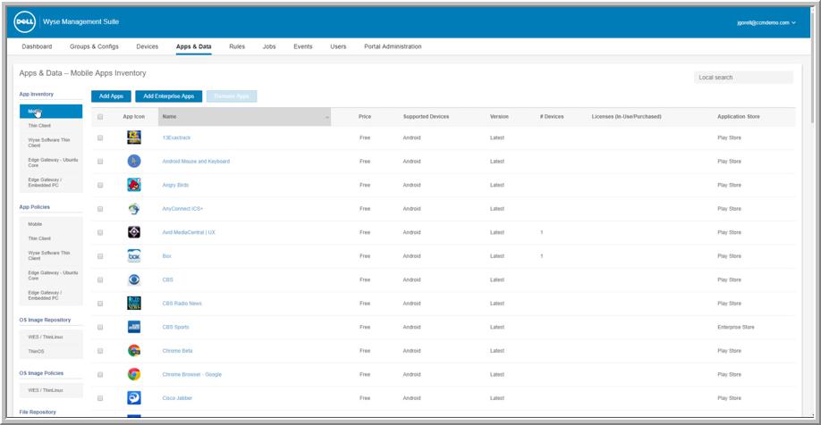Click the Add Apps button
Viewport: 821px width, 425px height.
(111, 96)
